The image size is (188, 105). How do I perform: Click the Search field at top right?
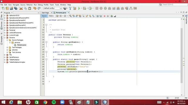coord(173,5)
